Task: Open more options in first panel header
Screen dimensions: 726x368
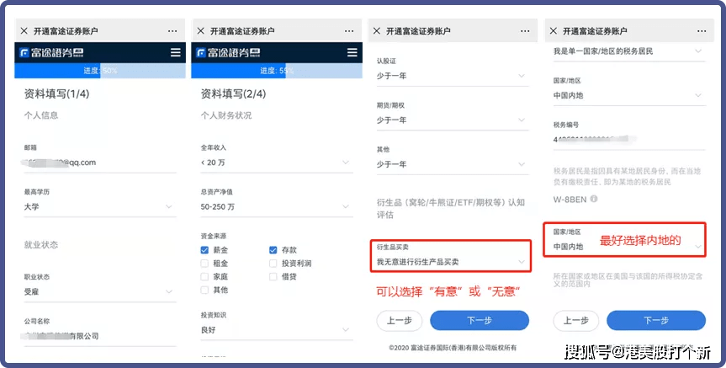Action: (172, 31)
